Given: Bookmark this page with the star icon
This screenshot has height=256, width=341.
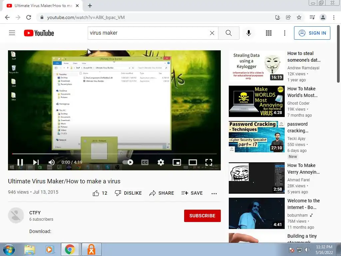Looking at the screenshot, I should pos(299,17).
